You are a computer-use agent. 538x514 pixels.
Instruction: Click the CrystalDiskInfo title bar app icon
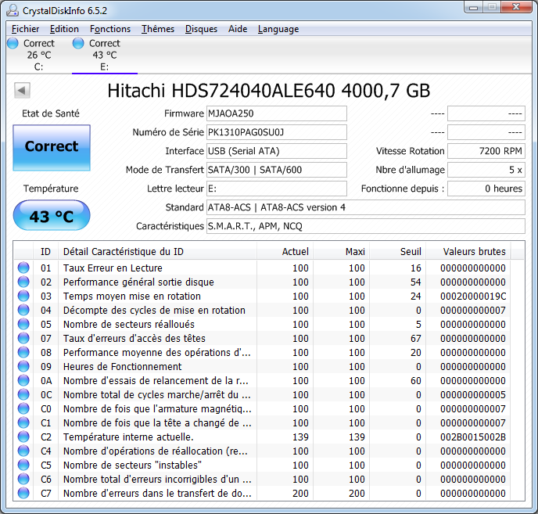click(x=13, y=10)
